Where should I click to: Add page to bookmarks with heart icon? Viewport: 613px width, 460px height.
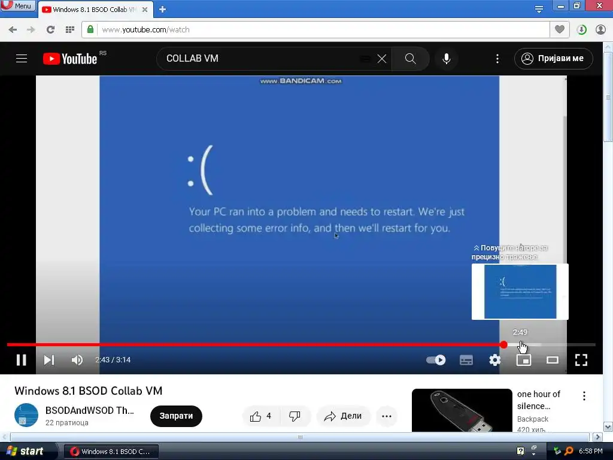[x=560, y=29]
